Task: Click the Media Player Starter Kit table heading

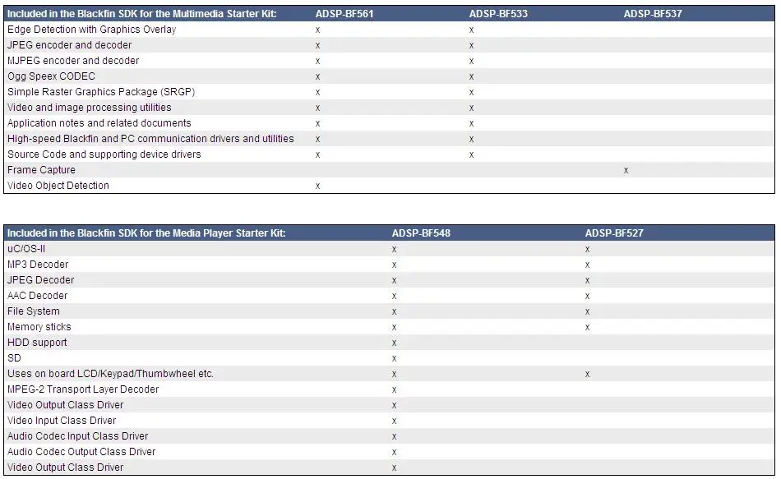Action: pos(146,233)
